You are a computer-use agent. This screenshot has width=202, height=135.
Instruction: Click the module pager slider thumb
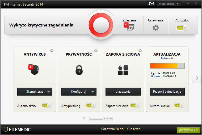pyautogui.click(x=96, y=118)
